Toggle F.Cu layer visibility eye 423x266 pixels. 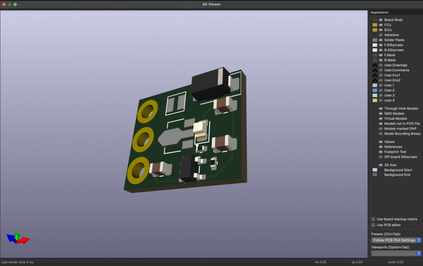coord(380,25)
